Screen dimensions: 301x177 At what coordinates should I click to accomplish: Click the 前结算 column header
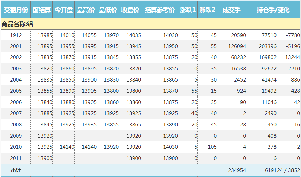[41, 10]
